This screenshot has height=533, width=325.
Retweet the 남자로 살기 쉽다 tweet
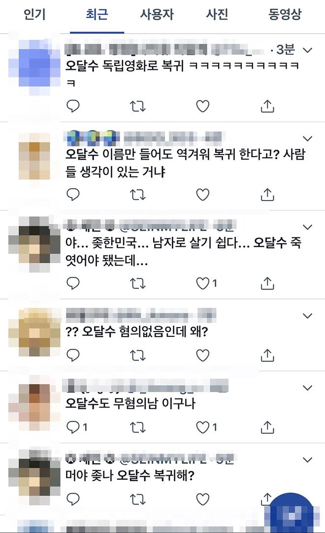click(x=138, y=283)
